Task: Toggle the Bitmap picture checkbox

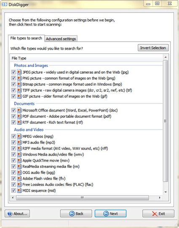Action: 13,84
